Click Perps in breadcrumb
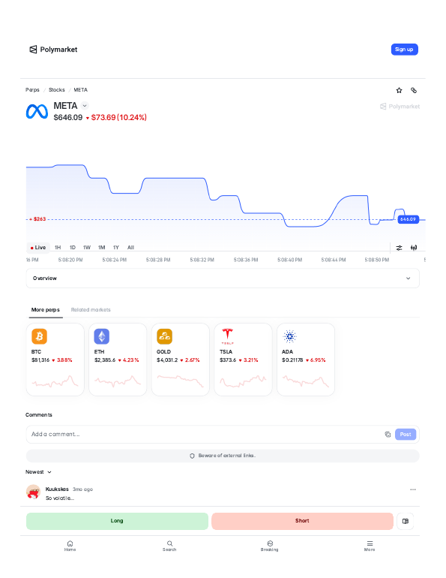The width and height of the screenshot is (446, 578). pyautogui.click(x=32, y=90)
